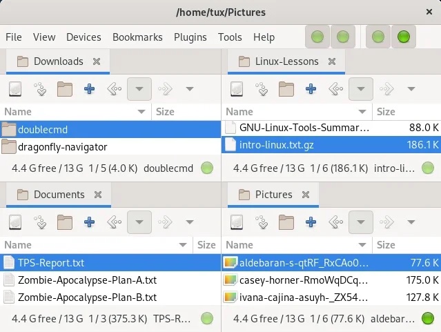Select Zombie-Apocalypse-Plan-A.txt file

pyautogui.click(x=87, y=280)
